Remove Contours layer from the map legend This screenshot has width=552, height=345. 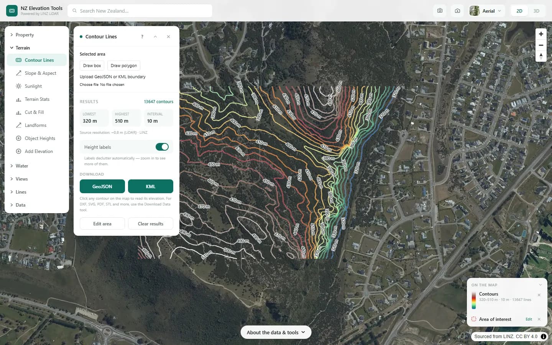pos(539,295)
